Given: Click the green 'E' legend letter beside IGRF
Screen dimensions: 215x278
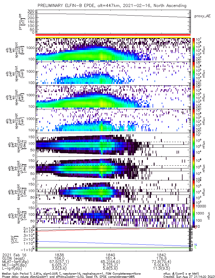Looking at the screenshot, I should click(x=196, y=247).
